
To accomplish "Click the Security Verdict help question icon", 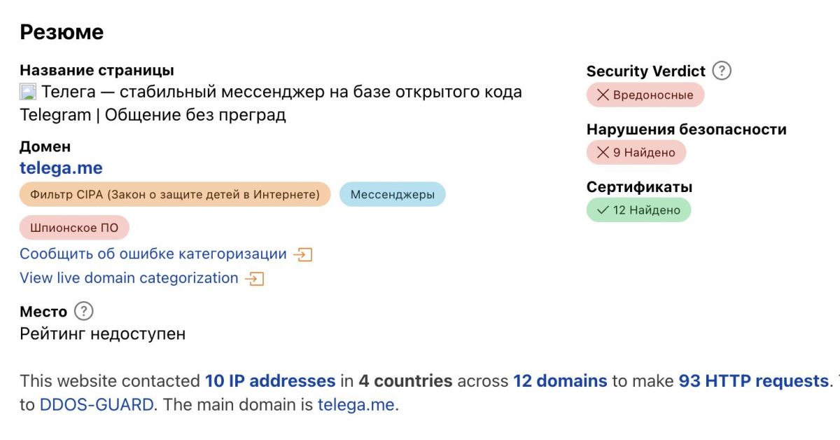I will click(x=722, y=71).
